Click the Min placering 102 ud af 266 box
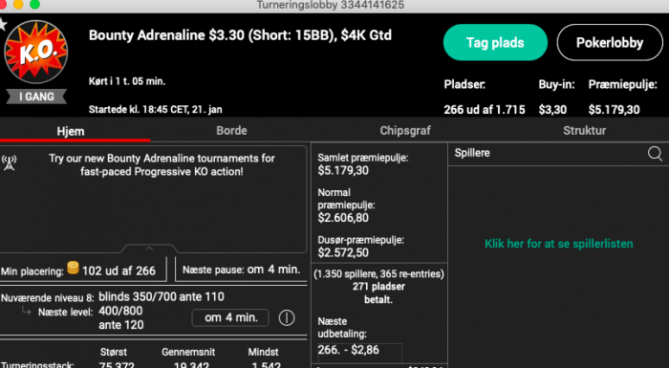This screenshot has width=669, height=368. [84, 271]
